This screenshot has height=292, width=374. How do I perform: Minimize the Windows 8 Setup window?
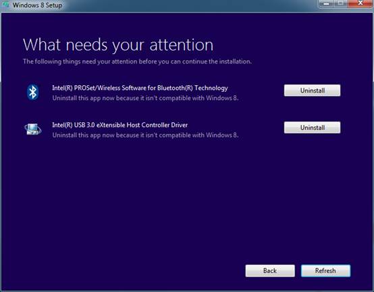point(326,4)
